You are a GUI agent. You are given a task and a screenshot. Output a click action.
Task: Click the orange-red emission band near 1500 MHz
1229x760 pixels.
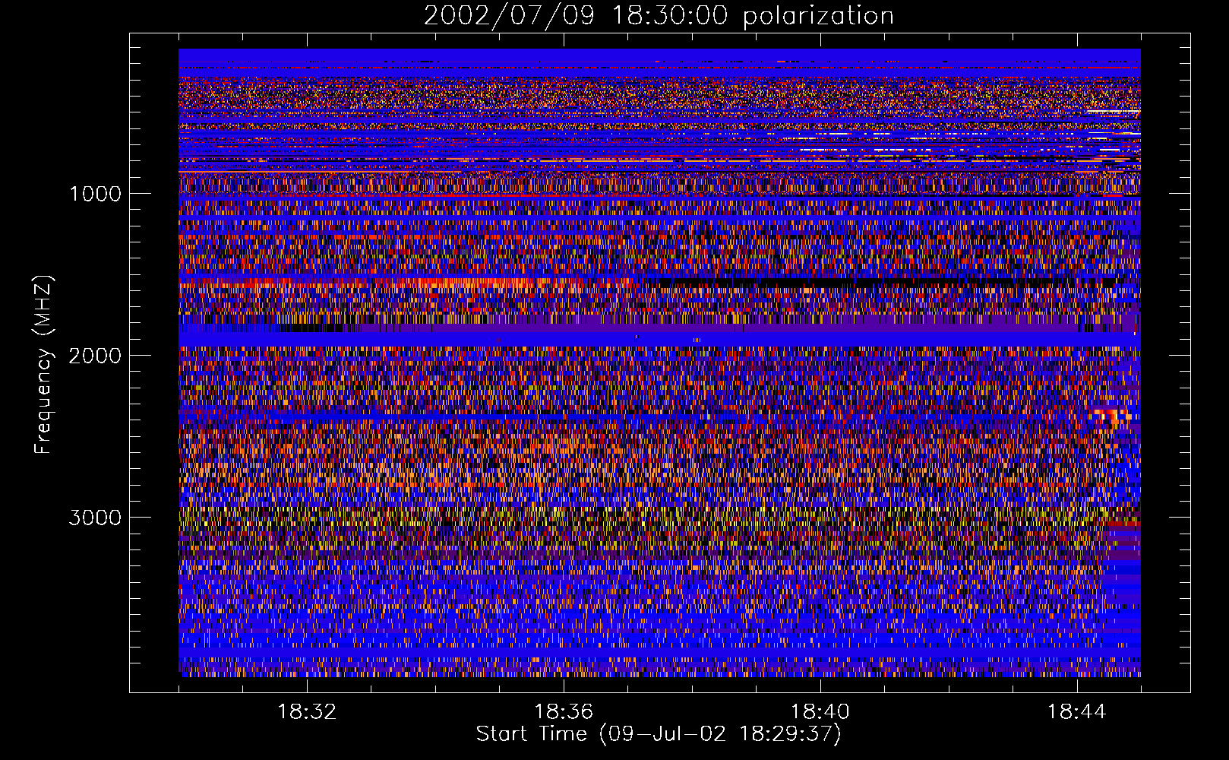406,283
